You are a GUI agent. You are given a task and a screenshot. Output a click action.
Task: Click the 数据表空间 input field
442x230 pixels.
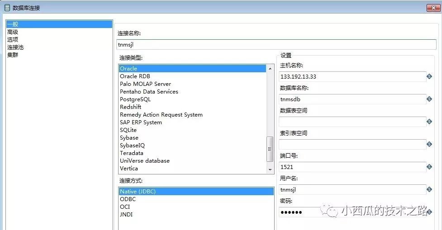pos(352,122)
